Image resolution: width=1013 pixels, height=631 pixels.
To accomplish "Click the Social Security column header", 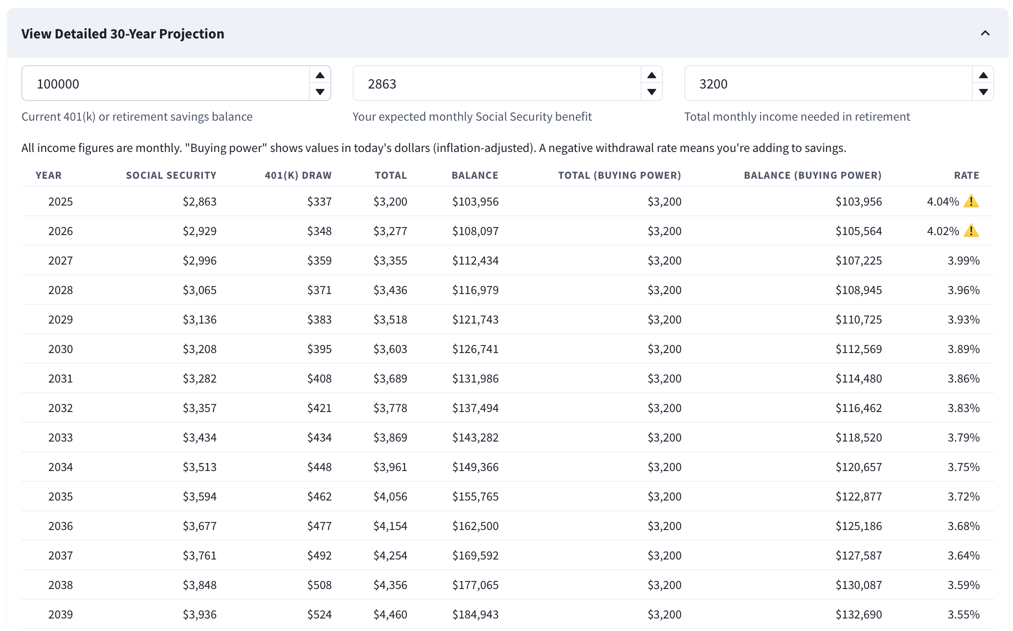I will 171,176.
